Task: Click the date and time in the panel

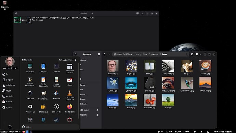Action: coord(223,132)
